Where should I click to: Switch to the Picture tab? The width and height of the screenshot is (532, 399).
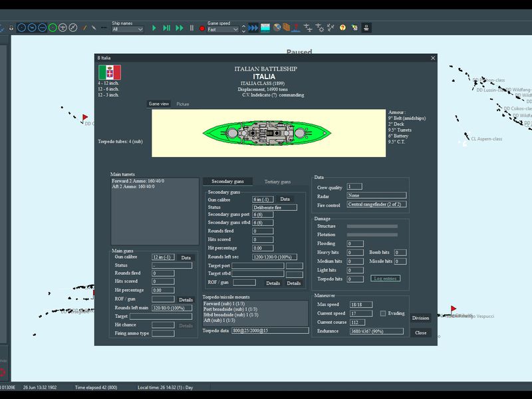182,104
